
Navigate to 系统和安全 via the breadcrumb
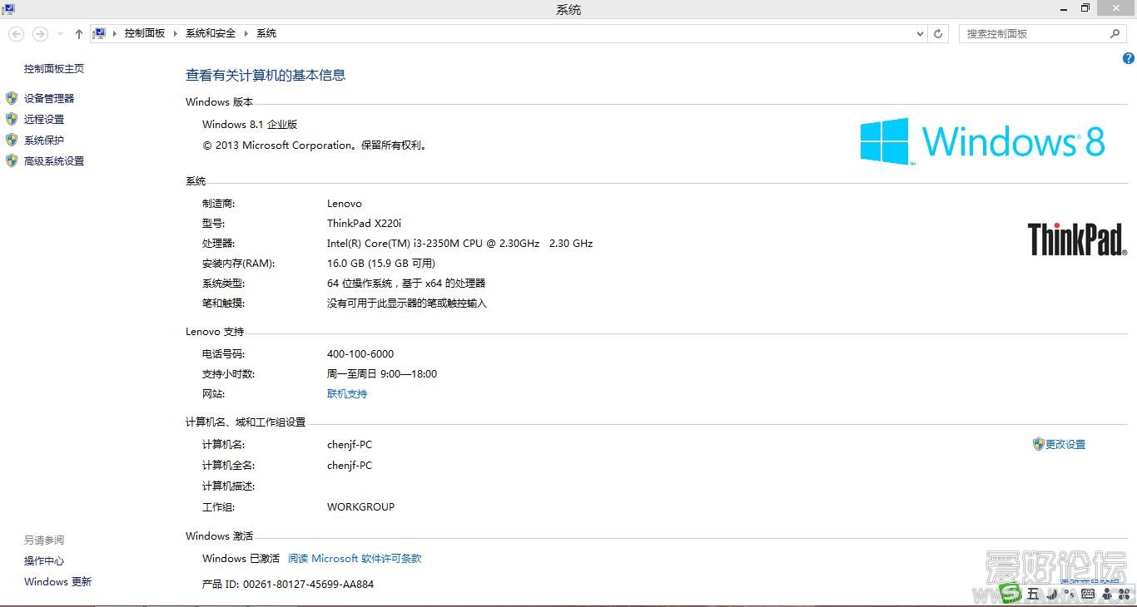coord(210,33)
